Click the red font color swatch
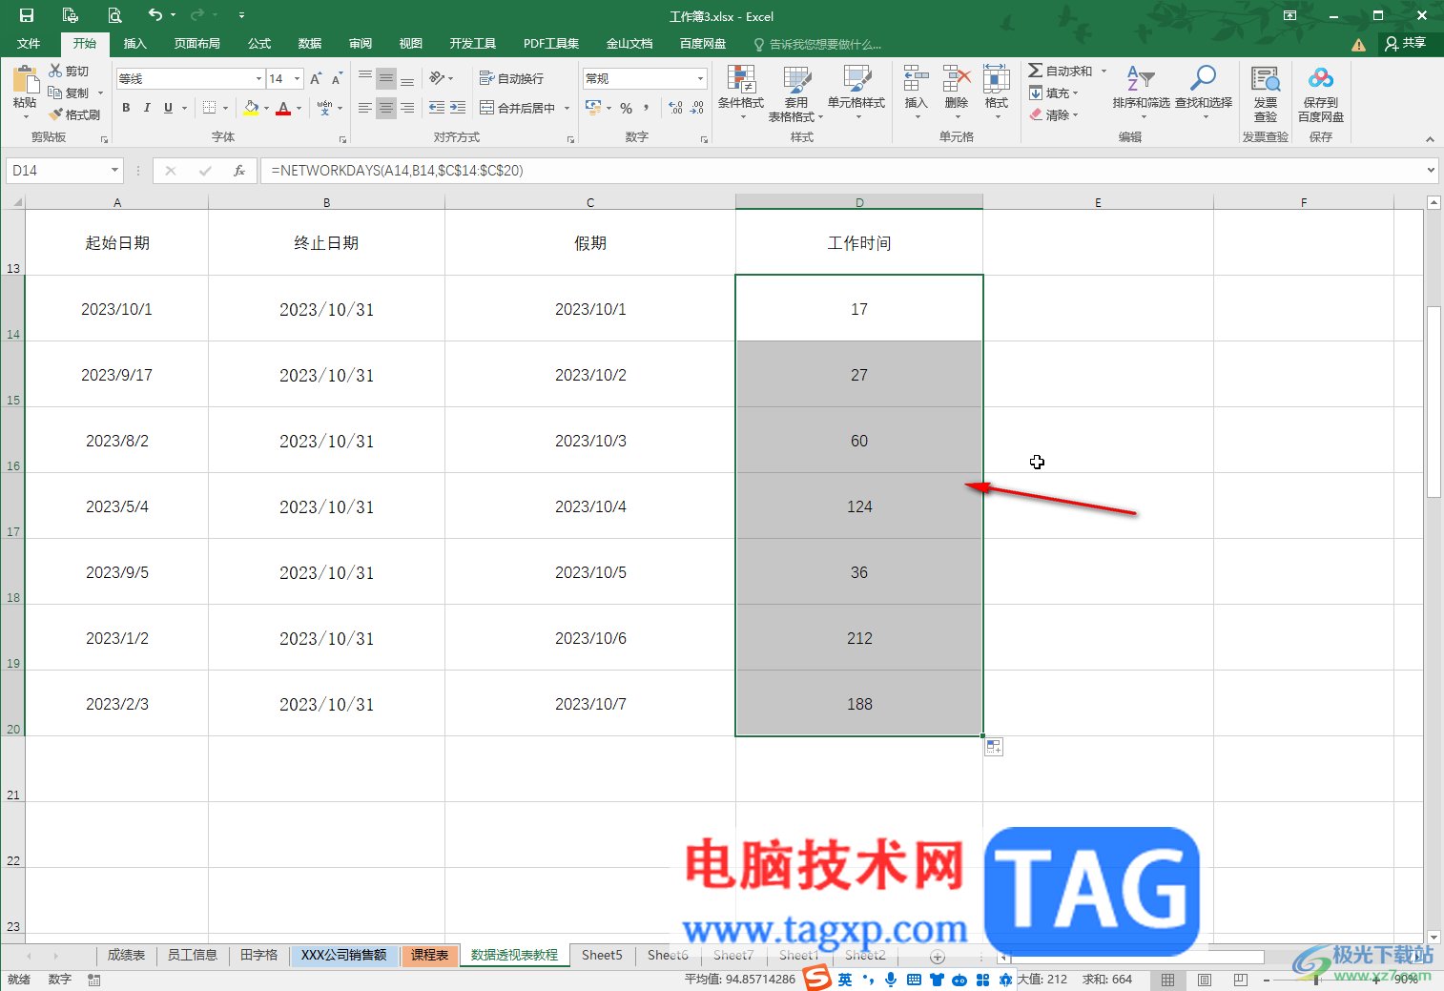This screenshot has width=1444, height=991. (x=283, y=108)
